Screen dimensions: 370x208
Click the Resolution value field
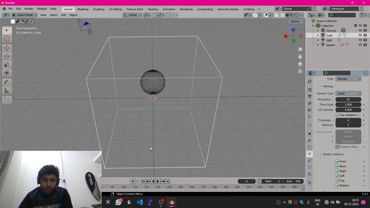(348, 99)
